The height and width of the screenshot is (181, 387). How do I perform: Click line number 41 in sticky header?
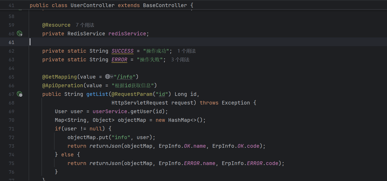[x=12, y=5]
